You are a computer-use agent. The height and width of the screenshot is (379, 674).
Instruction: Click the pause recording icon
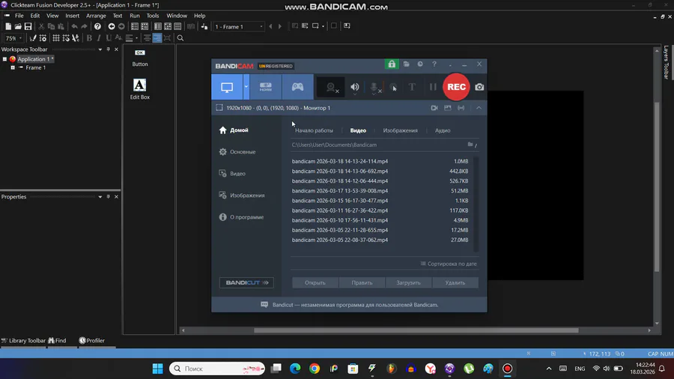(433, 87)
